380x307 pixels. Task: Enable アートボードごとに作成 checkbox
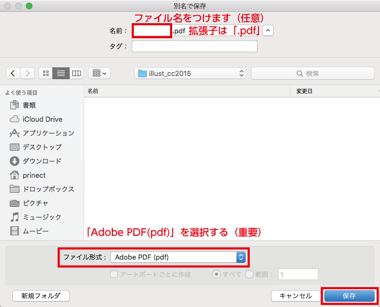[x=114, y=274]
